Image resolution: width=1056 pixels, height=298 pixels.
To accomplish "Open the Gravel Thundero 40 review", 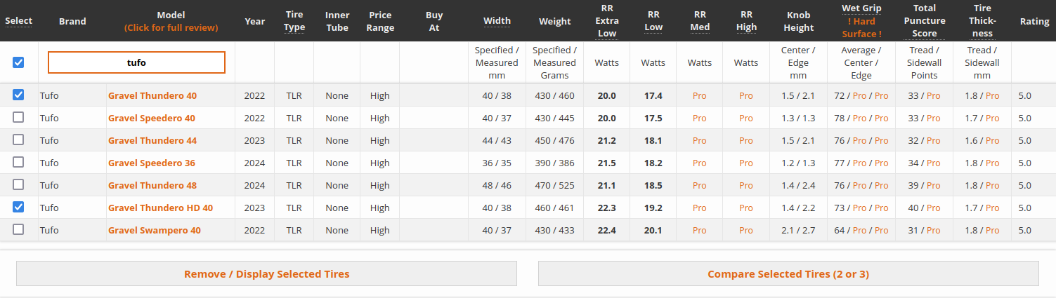I will (x=152, y=95).
